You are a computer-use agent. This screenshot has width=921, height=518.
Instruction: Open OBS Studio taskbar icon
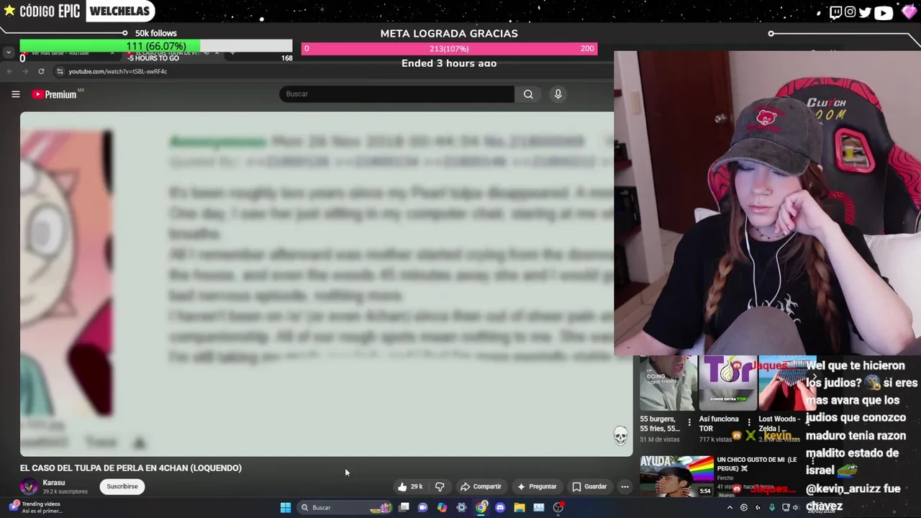point(558,507)
